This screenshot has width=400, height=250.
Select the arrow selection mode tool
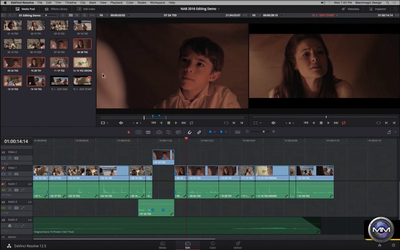[x=128, y=132]
